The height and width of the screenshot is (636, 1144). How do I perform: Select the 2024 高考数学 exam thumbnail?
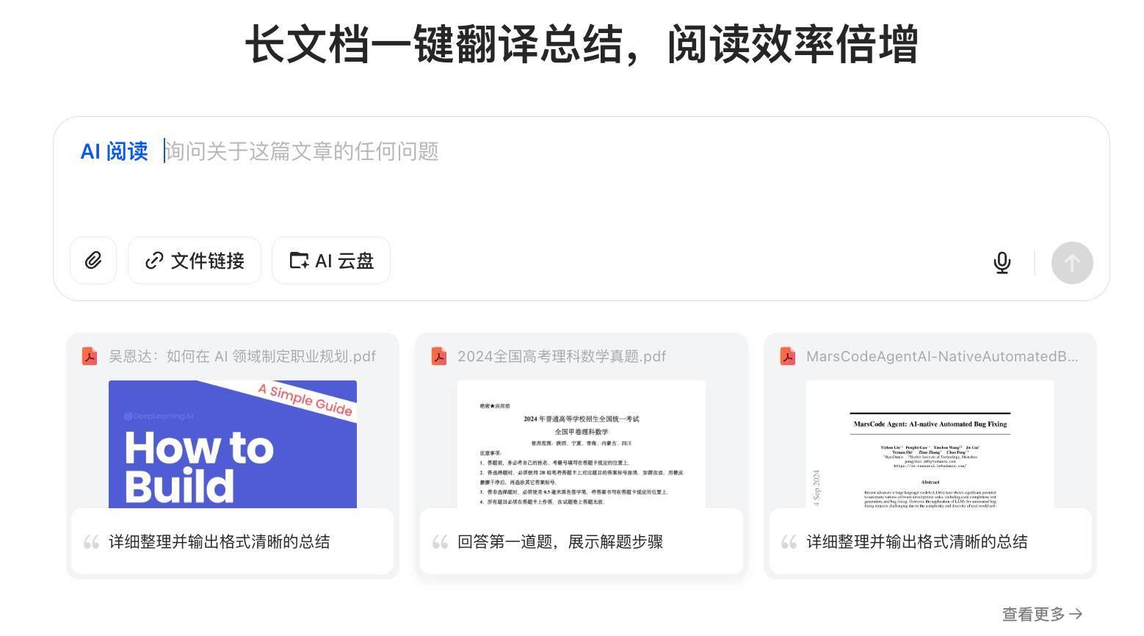click(582, 444)
